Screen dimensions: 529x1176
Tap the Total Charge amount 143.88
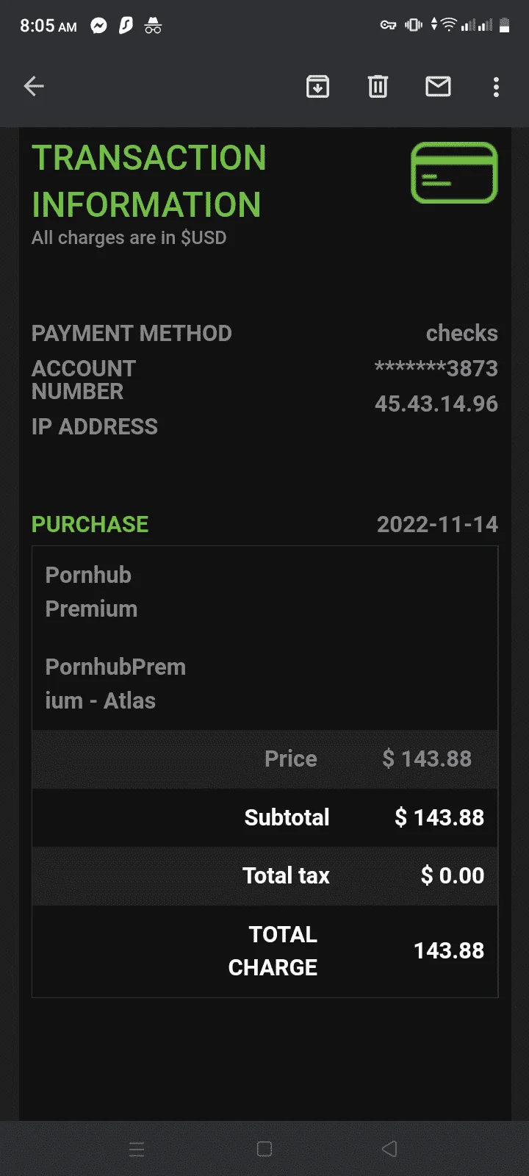449,950
